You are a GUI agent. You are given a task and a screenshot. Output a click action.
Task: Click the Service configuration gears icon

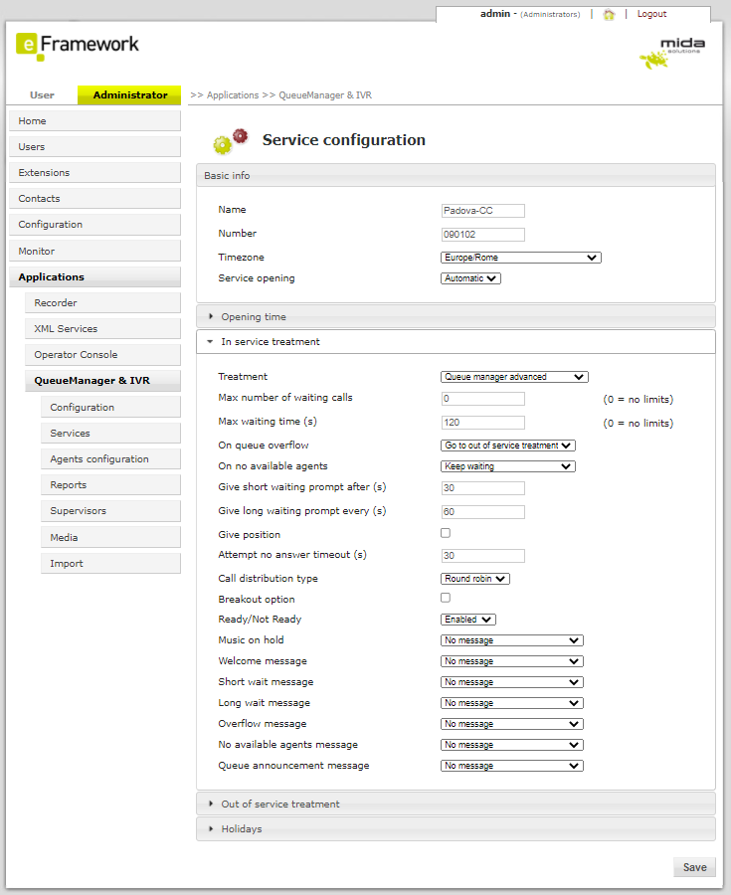(231, 141)
